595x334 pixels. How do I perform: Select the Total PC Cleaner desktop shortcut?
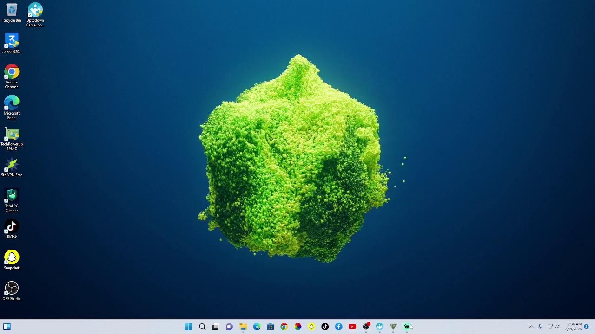click(12, 200)
